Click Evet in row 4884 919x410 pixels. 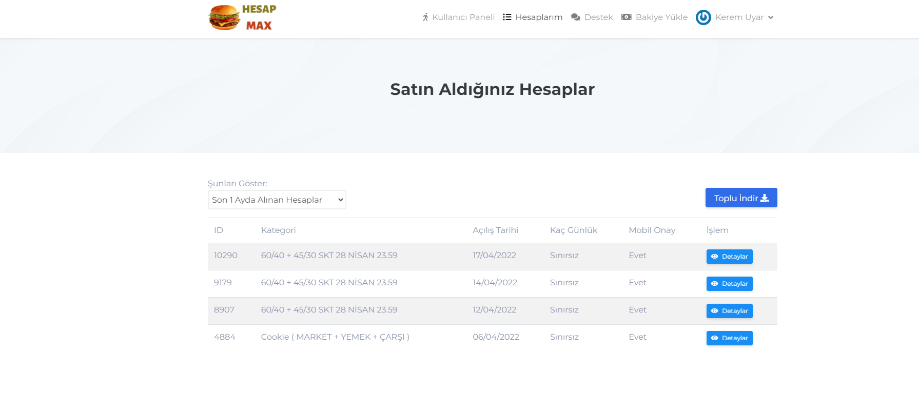tap(638, 337)
